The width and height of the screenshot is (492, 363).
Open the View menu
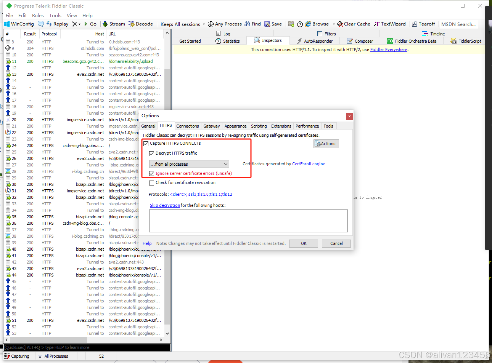(72, 16)
